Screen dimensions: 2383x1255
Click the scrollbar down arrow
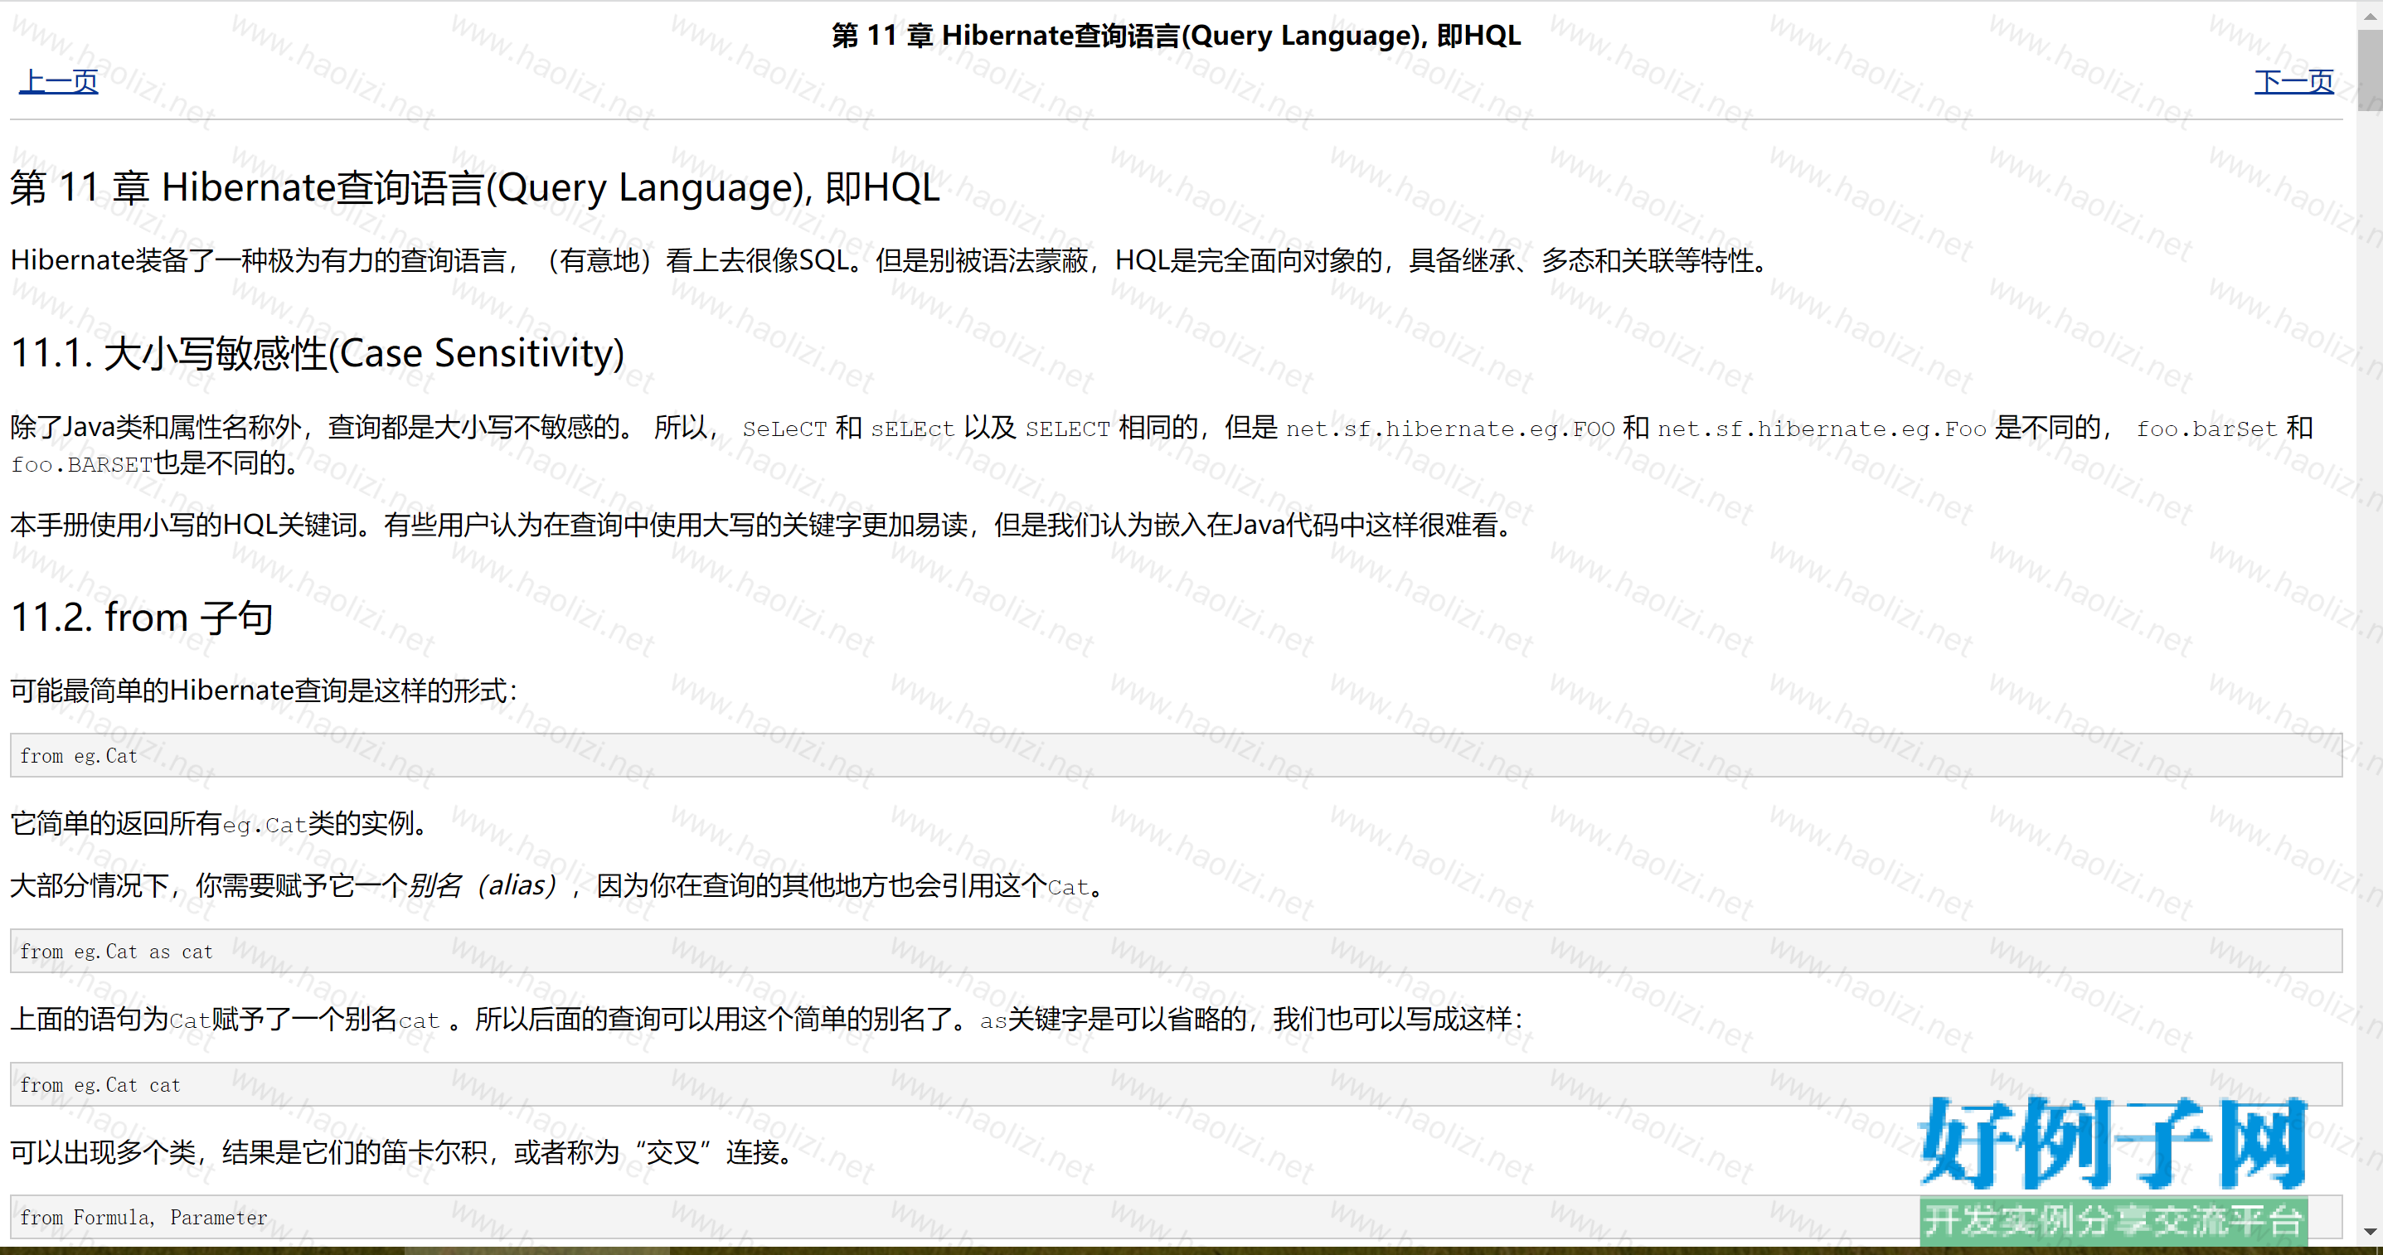click(2369, 1231)
